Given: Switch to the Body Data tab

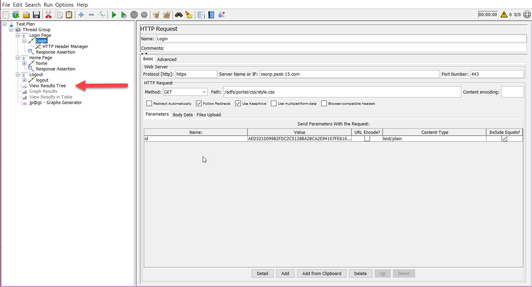Looking at the screenshot, I should (x=183, y=115).
